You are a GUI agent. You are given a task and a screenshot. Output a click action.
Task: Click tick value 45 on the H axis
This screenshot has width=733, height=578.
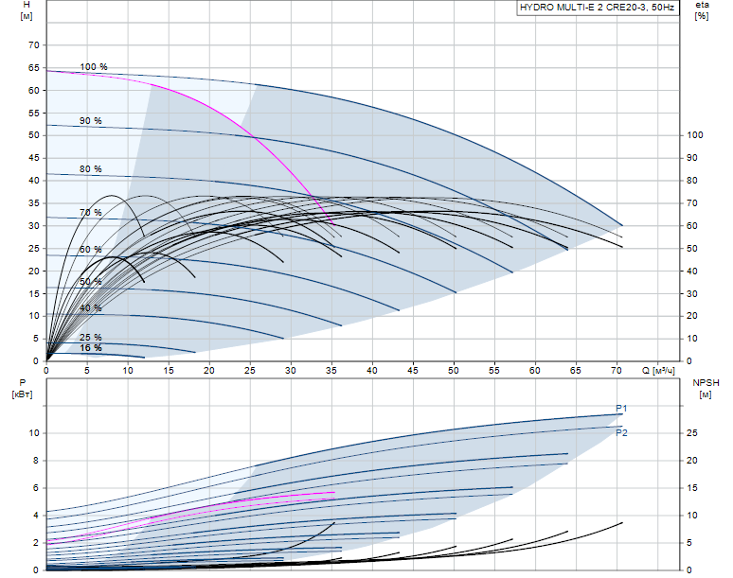34,158
